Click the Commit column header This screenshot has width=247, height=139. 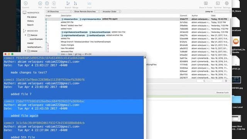pos(183,15)
